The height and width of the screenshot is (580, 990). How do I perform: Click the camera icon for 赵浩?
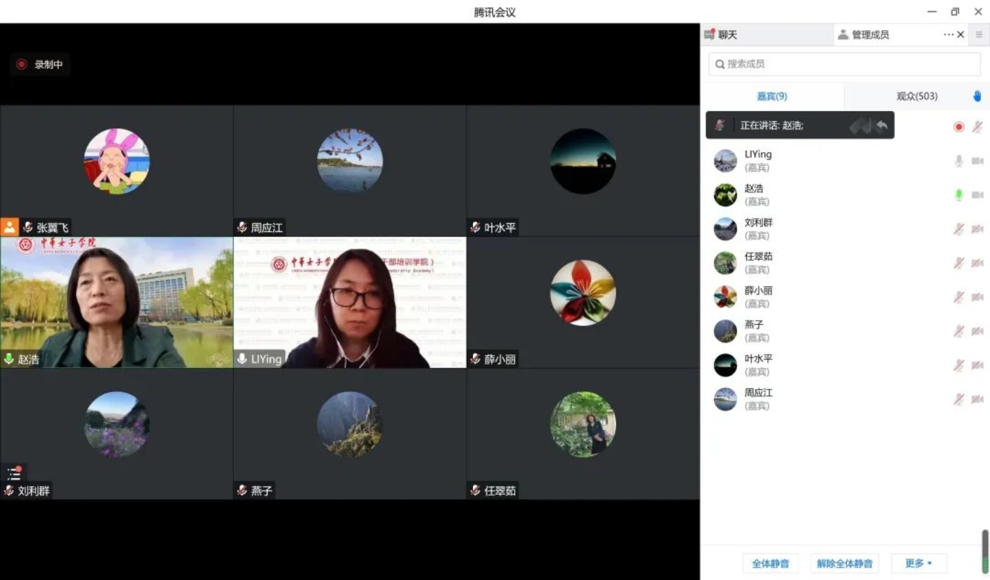tap(977, 195)
